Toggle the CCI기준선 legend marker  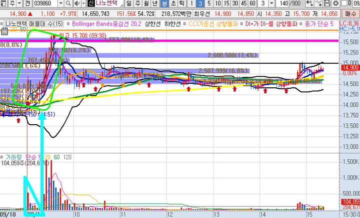[x=184, y=23]
